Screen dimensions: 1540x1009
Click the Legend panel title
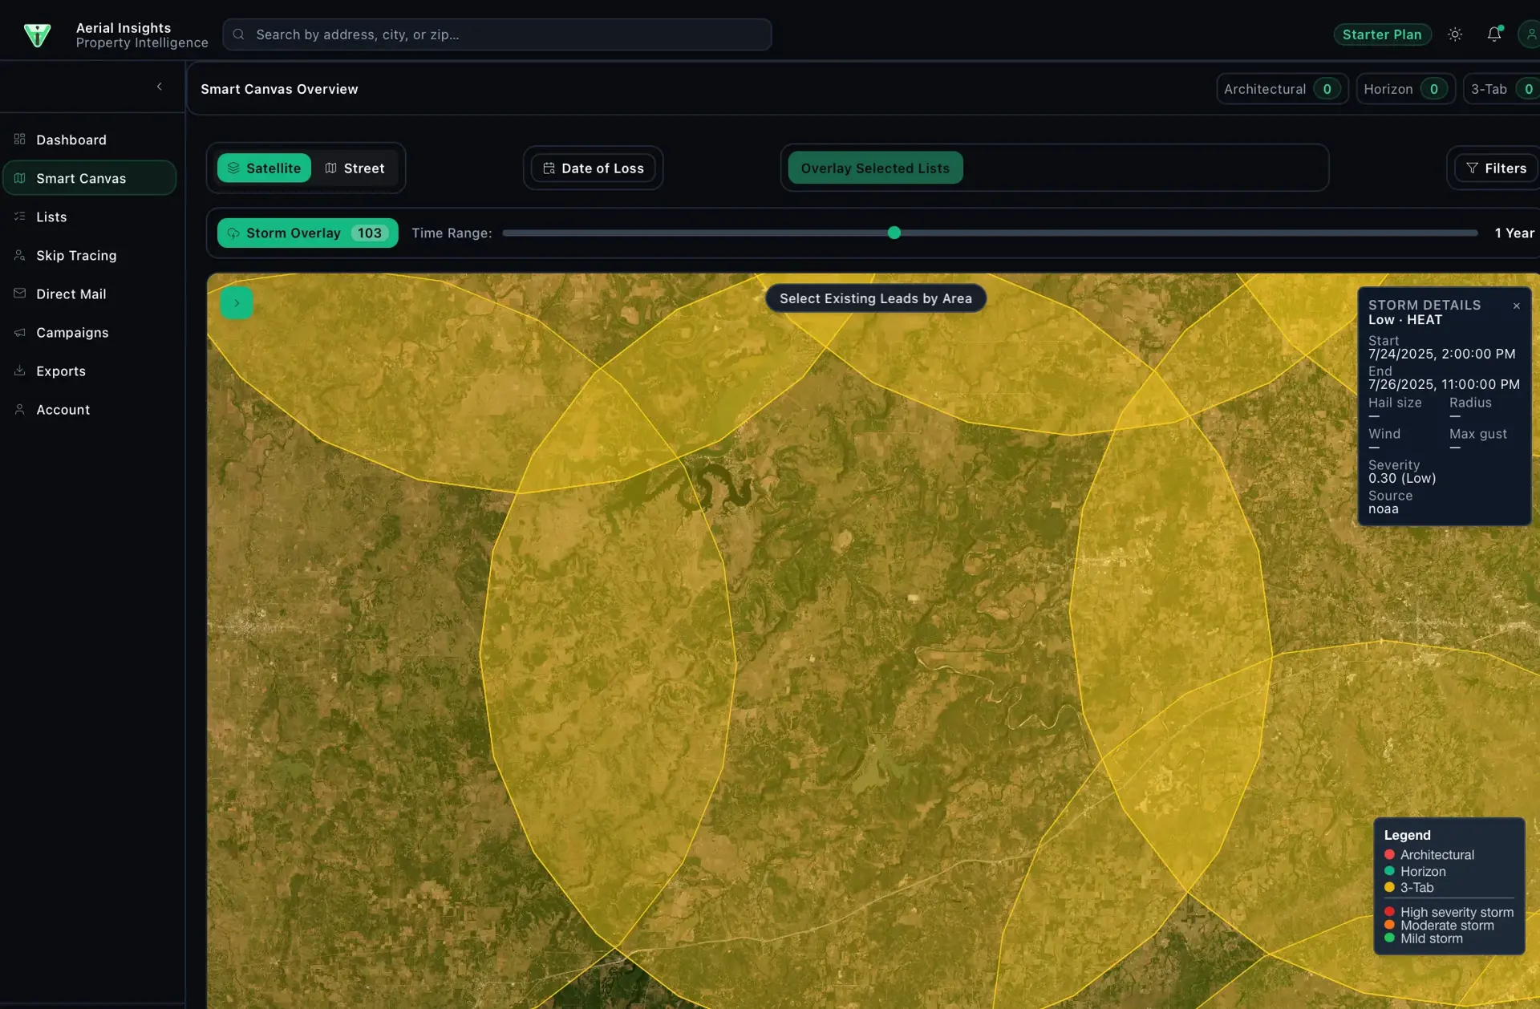tap(1407, 835)
